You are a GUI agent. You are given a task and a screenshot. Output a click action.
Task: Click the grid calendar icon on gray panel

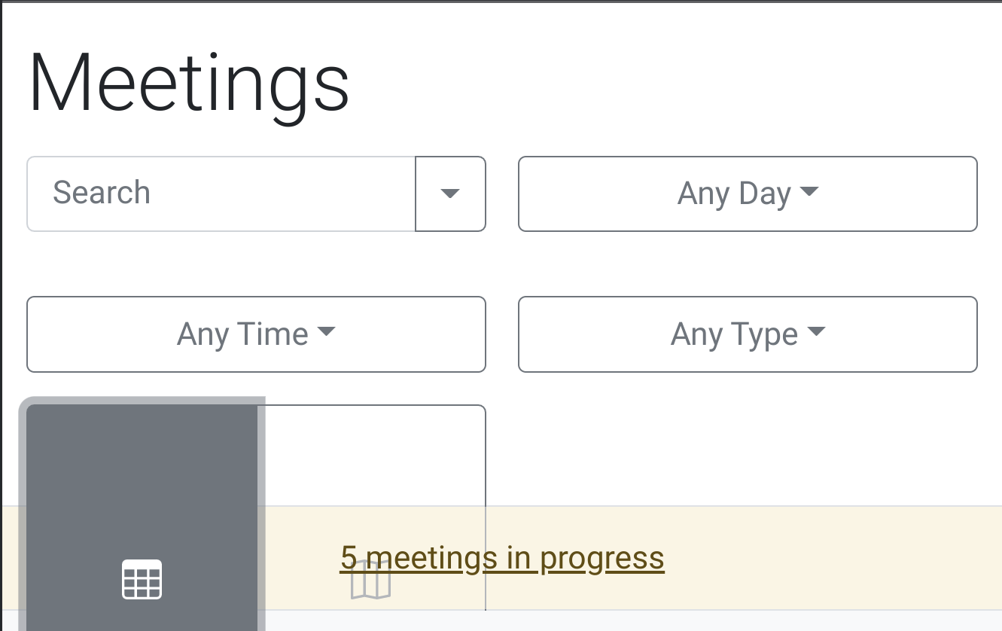(x=142, y=579)
